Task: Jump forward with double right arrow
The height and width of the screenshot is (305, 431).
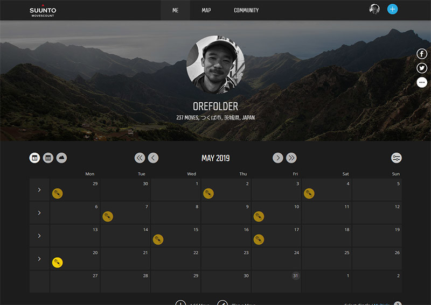Action: 291,158
